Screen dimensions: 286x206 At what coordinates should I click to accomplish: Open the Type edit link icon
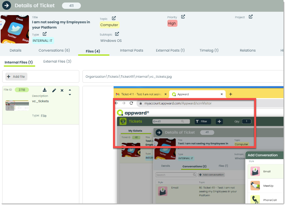point(44,34)
